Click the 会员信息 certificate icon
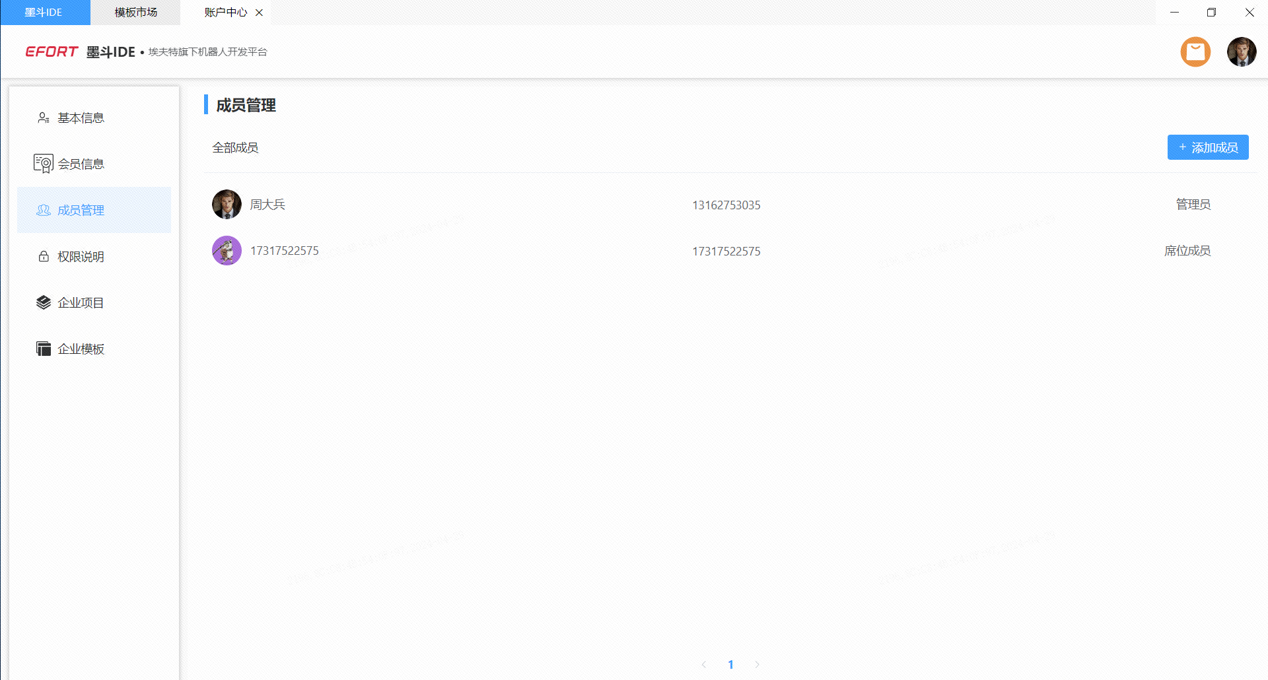This screenshot has height=680, width=1268. tap(44, 164)
